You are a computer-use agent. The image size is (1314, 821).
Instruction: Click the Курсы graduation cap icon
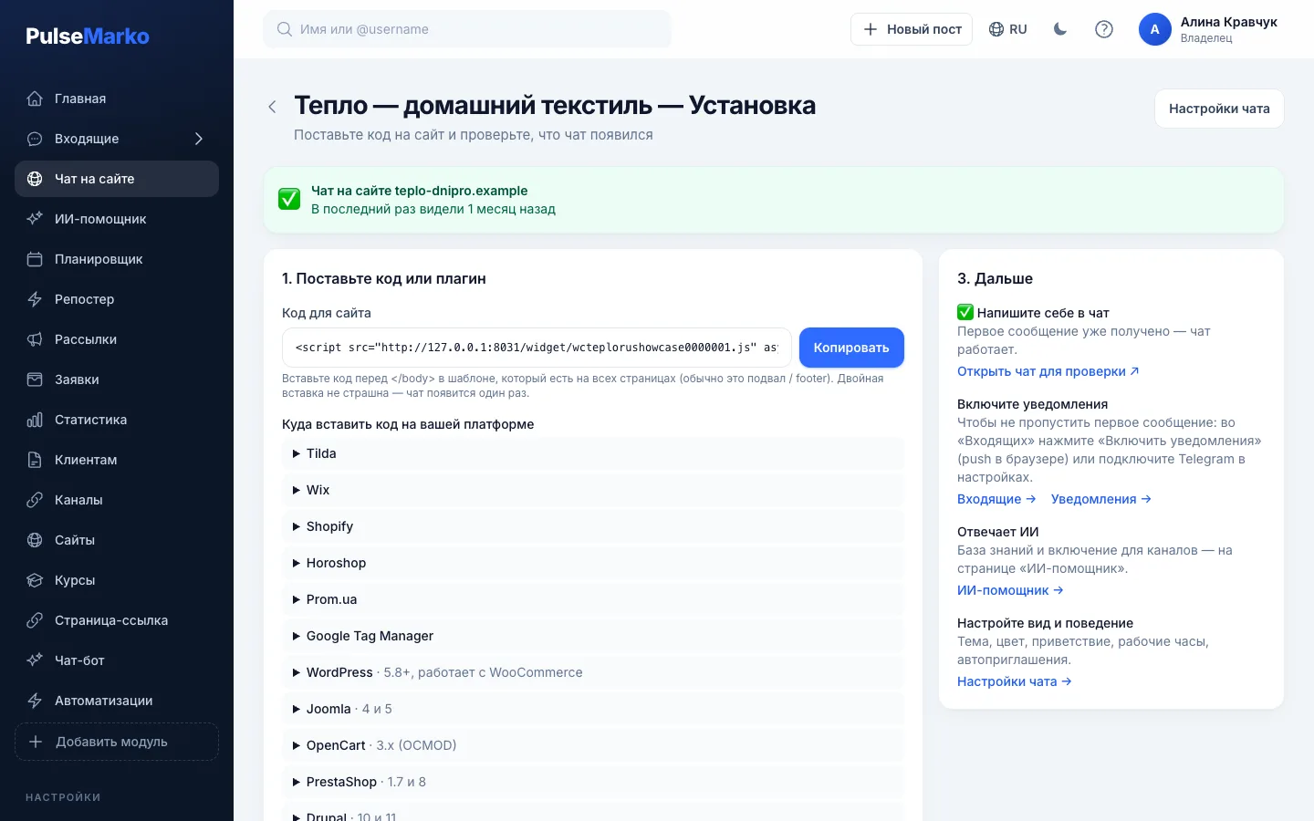35,580
